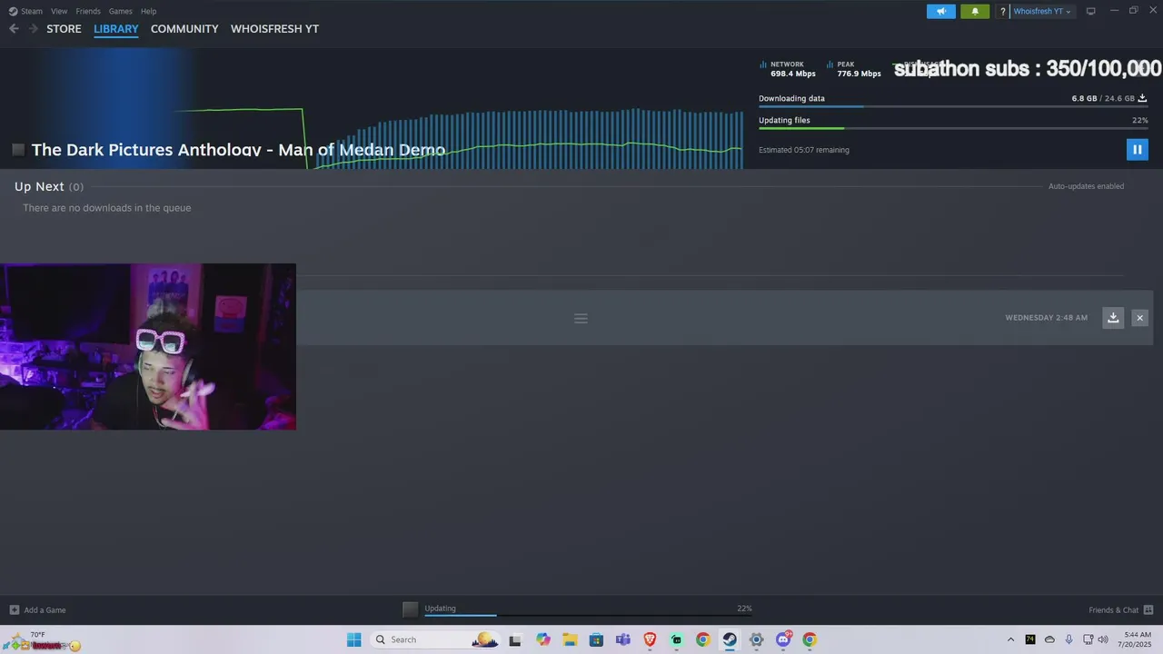The image size is (1163, 654).
Task: Click the Estimated 05:07 remaining text
Action: [804, 150]
